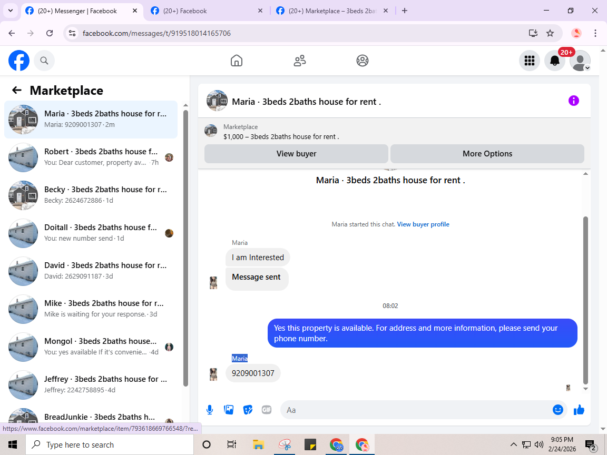Click Maria's avatar next to phone number
Image resolution: width=607 pixels, height=455 pixels.
pyautogui.click(x=213, y=374)
